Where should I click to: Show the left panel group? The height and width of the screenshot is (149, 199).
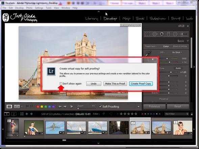click(3, 67)
